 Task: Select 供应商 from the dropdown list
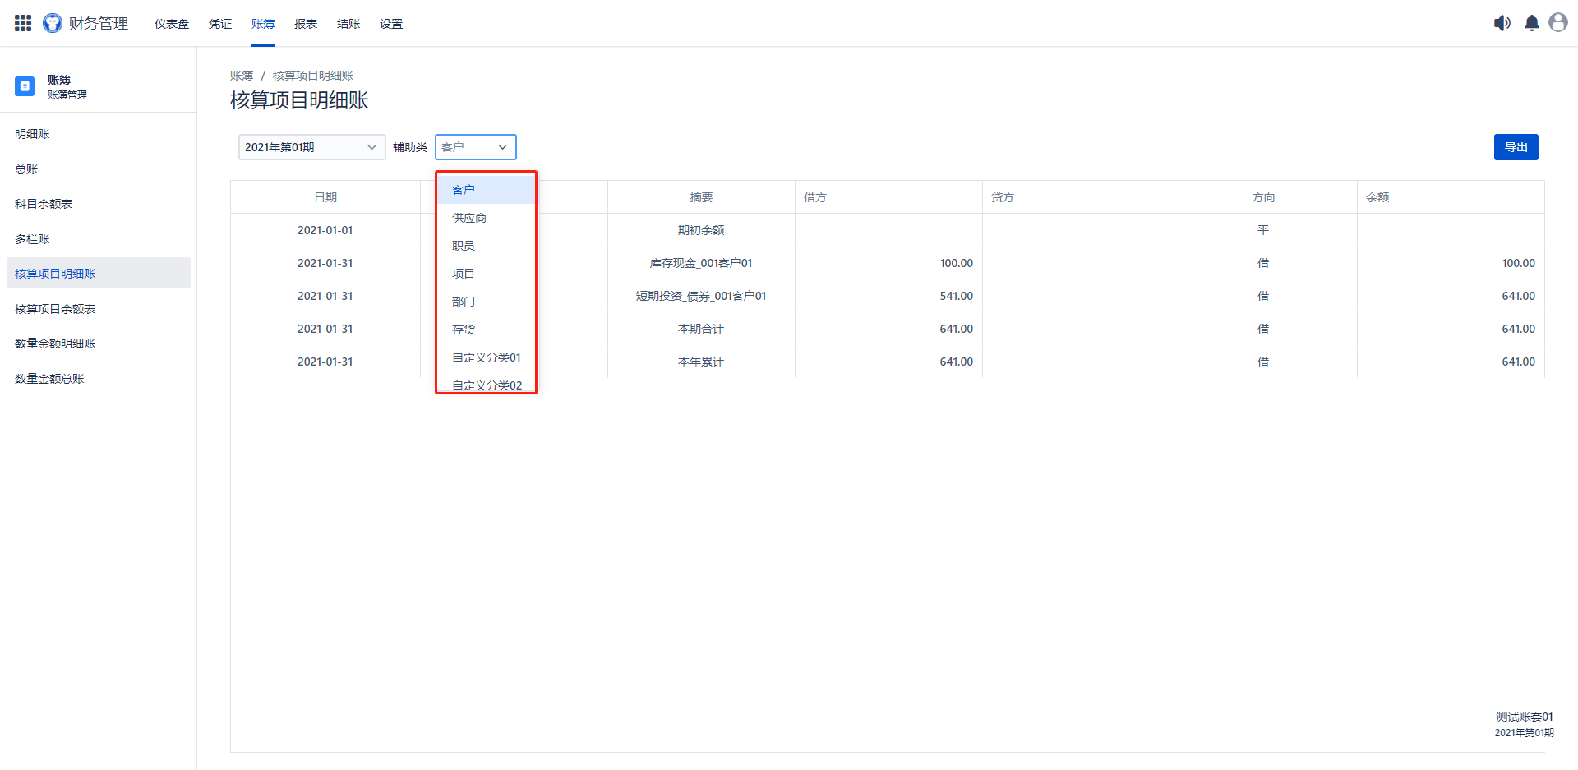coord(469,218)
